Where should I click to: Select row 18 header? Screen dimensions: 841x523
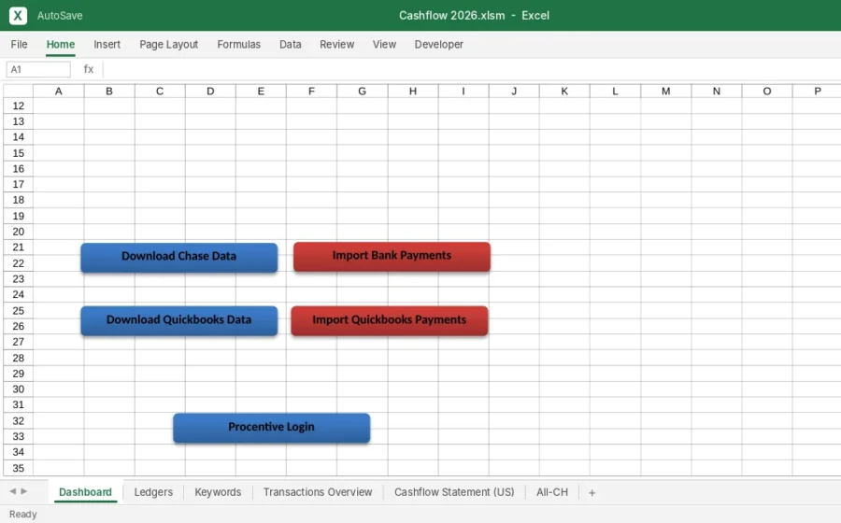[19, 200]
